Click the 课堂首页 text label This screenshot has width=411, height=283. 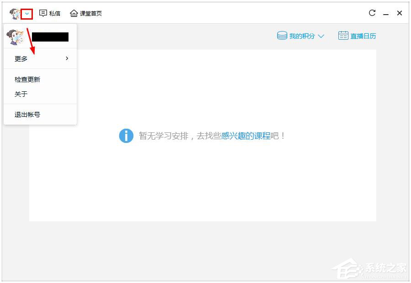click(91, 13)
